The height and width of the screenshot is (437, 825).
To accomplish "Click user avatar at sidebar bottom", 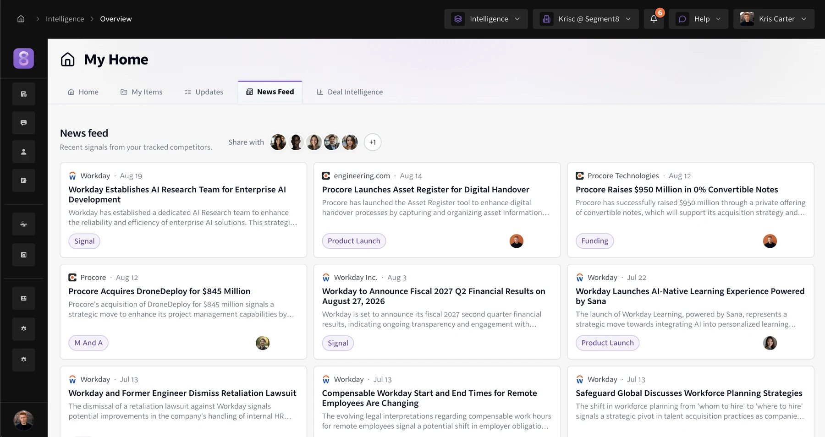I will pos(23,420).
